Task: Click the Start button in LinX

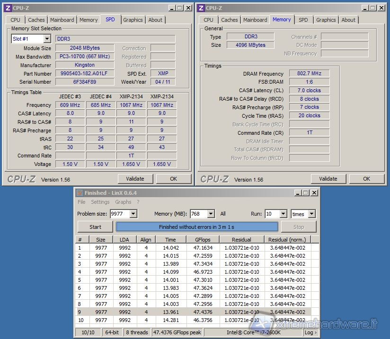Action: [x=95, y=227]
